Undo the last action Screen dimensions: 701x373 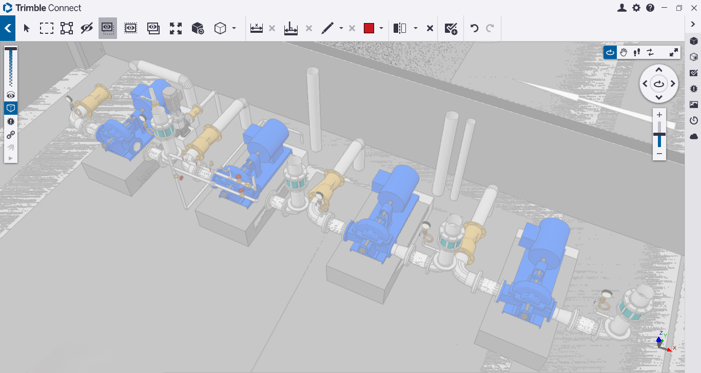474,29
